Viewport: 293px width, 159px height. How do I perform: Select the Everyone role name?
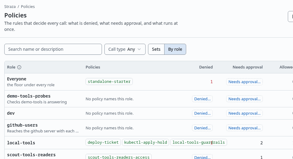tap(16, 79)
